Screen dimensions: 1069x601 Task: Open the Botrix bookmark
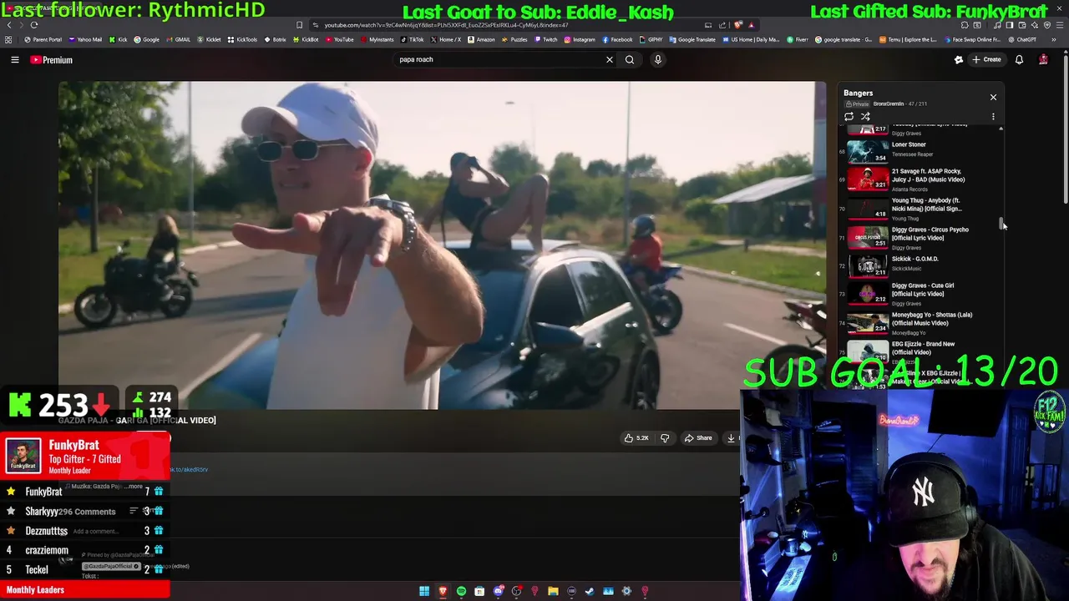click(276, 39)
